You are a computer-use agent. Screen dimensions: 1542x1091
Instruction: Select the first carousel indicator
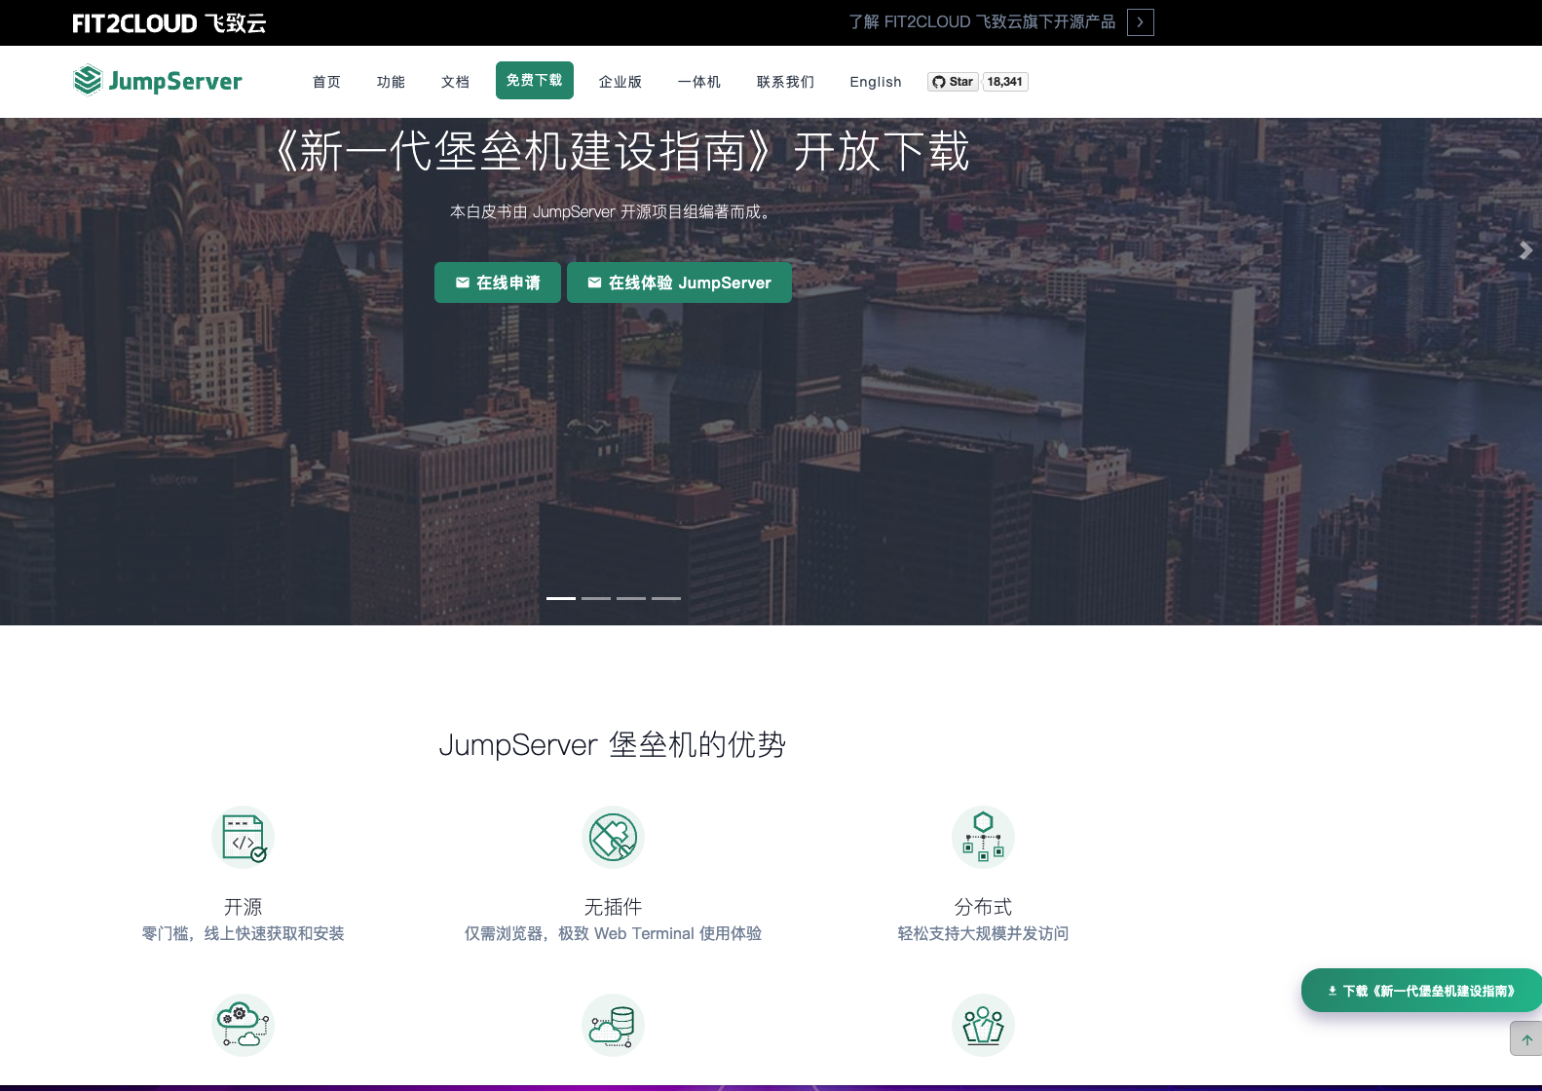tap(561, 598)
